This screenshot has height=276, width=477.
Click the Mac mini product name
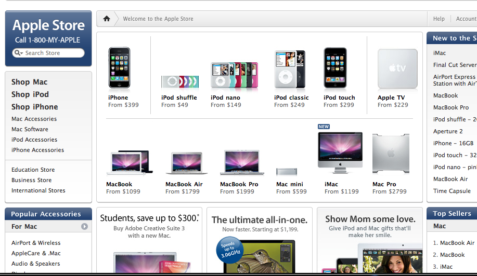(x=290, y=184)
